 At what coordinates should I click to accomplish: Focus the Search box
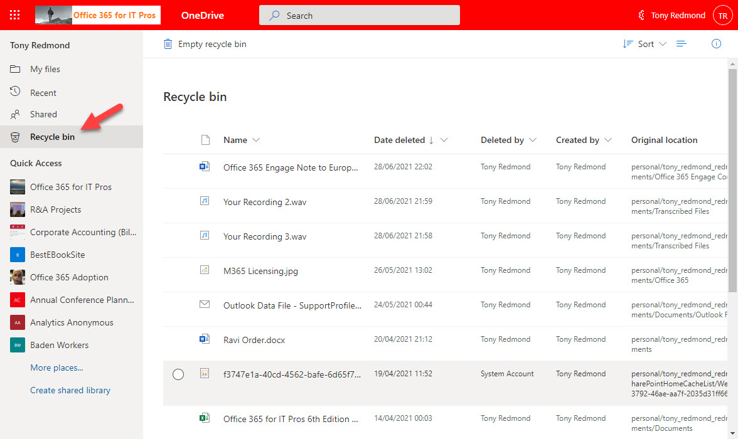(x=359, y=15)
